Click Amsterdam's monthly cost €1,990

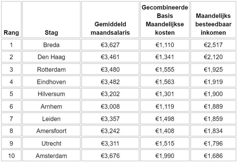pos(165,156)
